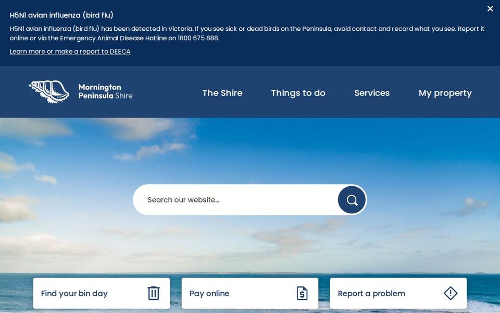Screen dimensions: 500x313
Task: Open Things to do menu
Action: (298, 93)
